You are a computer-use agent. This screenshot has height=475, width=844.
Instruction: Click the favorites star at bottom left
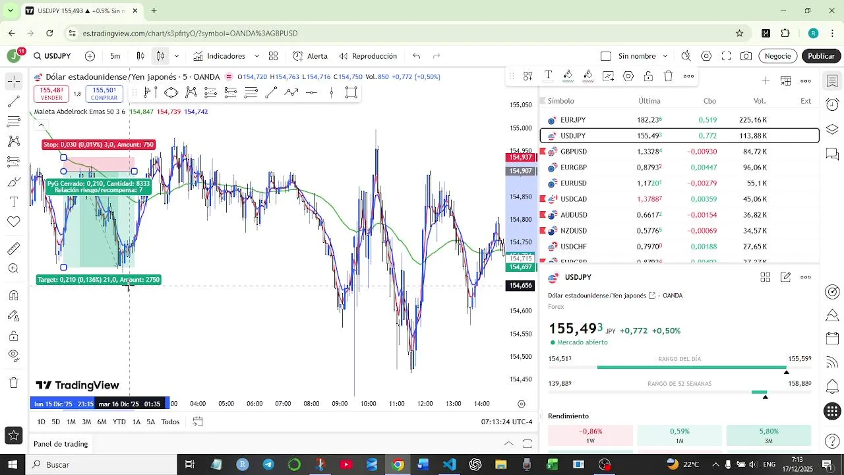(x=13, y=435)
